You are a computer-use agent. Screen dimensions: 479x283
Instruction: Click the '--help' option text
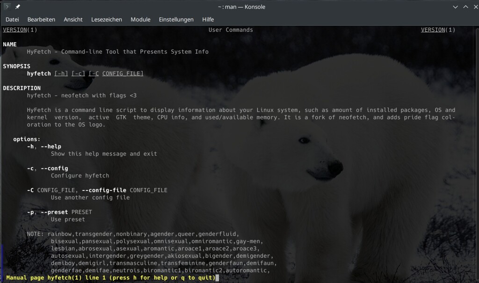click(x=51, y=146)
